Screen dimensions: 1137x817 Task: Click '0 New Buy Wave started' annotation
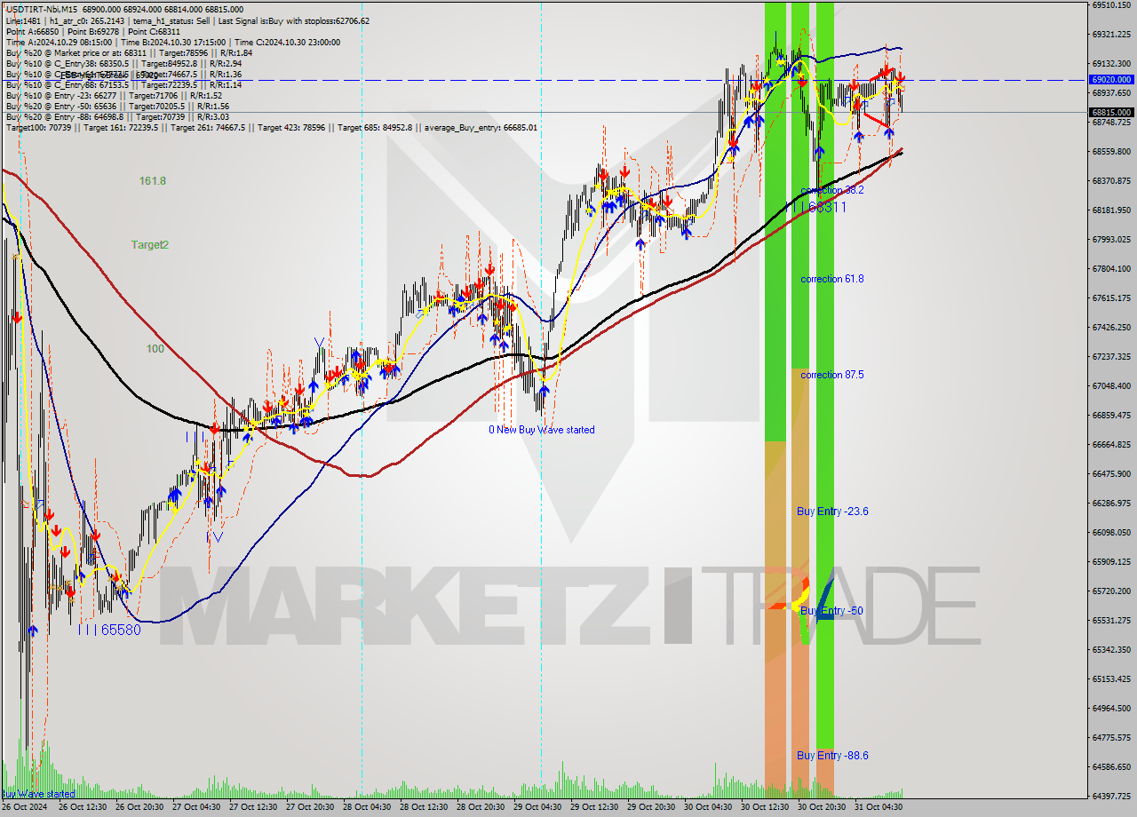click(x=542, y=430)
